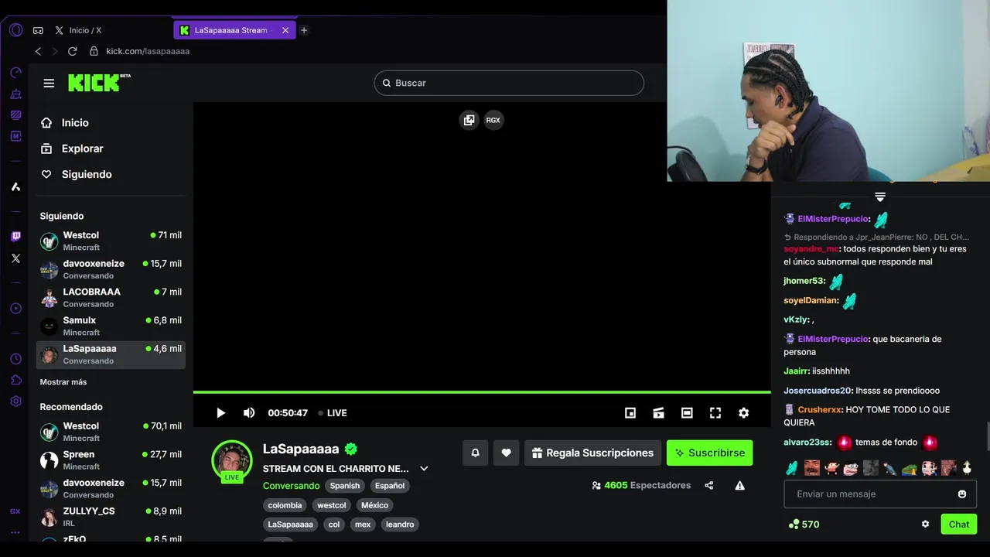Reload the kick.com page
Screen dimensions: 990x557
coord(73,51)
